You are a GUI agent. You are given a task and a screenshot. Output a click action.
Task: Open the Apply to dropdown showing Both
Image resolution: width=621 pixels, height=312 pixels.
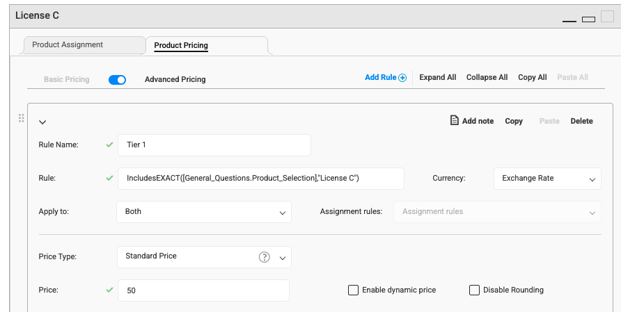pyautogui.click(x=204, y=212)
